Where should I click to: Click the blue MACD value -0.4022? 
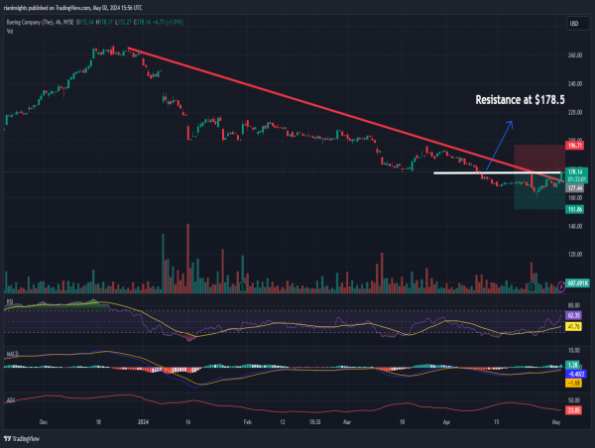click(575, 374)
